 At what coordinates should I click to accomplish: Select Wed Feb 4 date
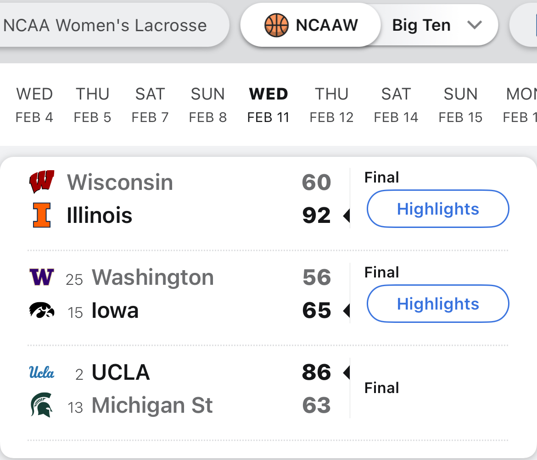[34, 105]
